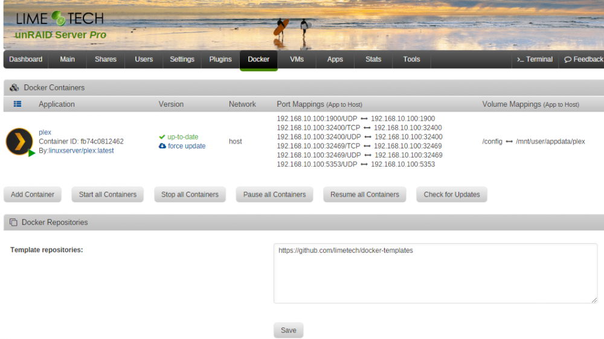Go to the Tools tab
The width and height of the screenshot is (604, 339).
point(411,59)
